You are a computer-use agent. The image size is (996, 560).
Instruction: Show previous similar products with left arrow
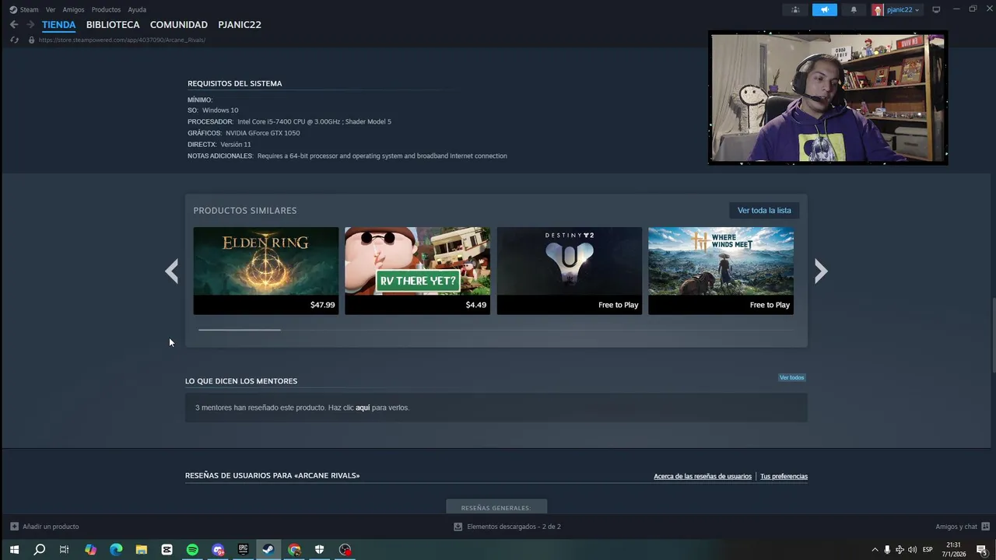pyautogui.click(x=172, y=271)
